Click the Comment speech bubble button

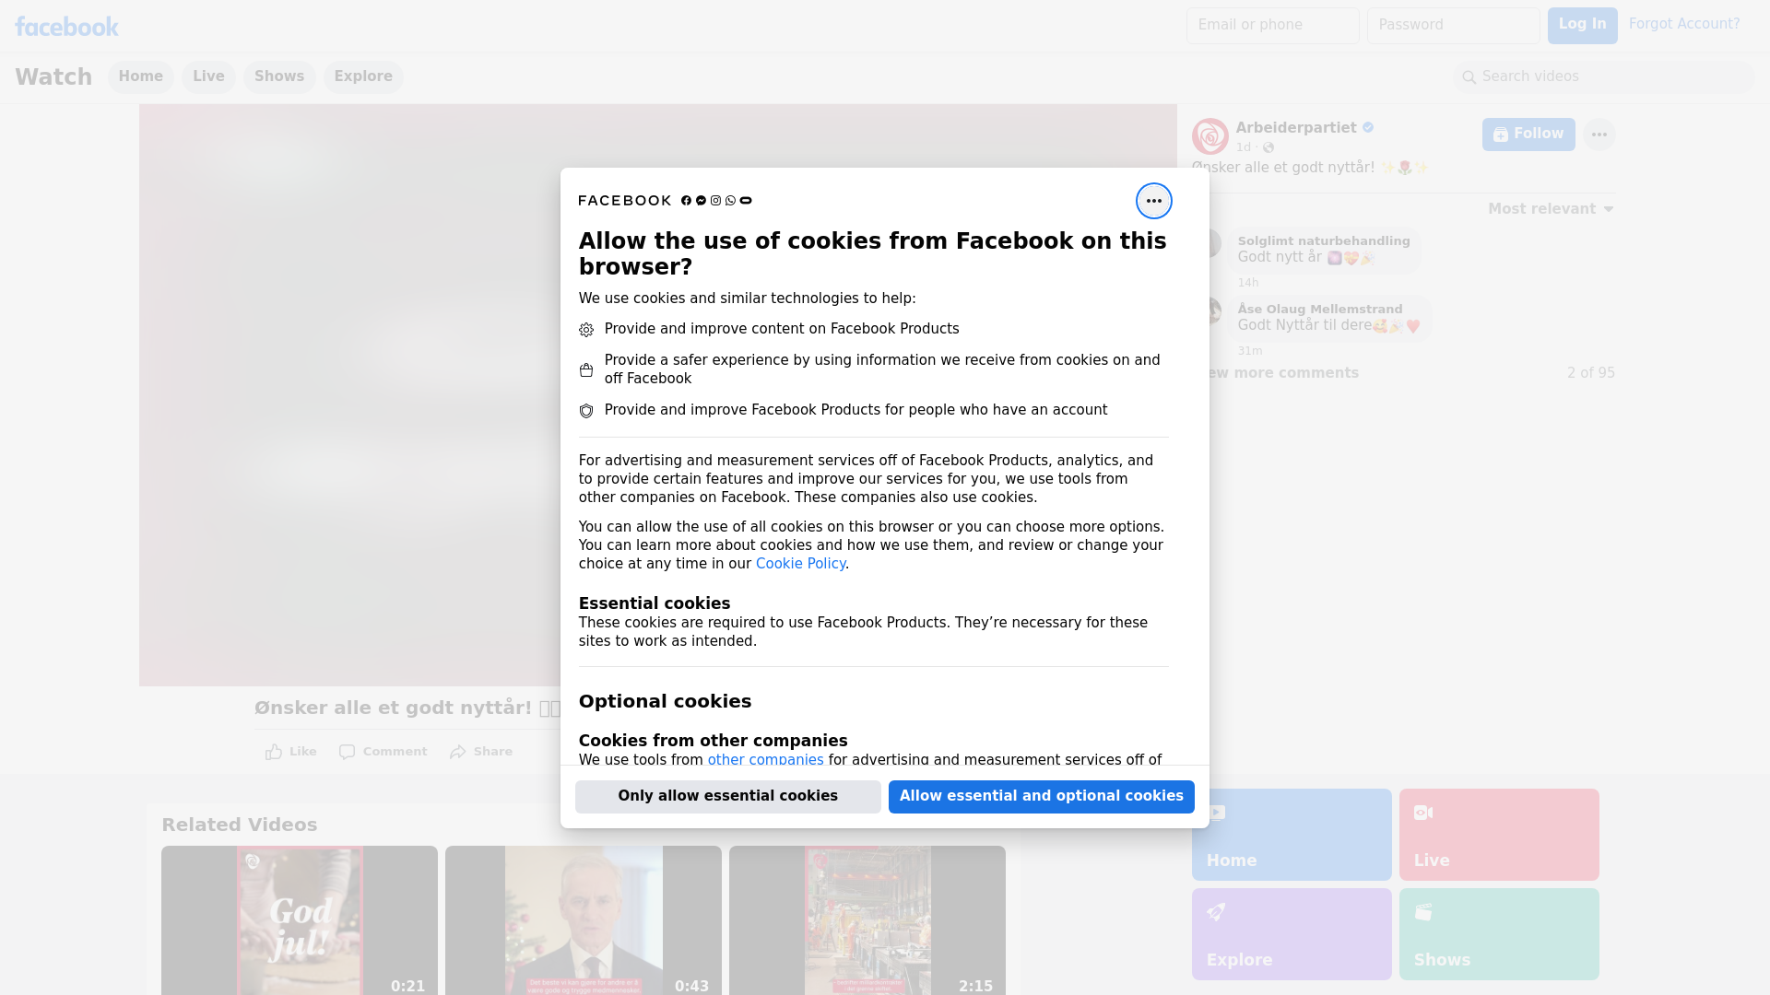[383, 752]
